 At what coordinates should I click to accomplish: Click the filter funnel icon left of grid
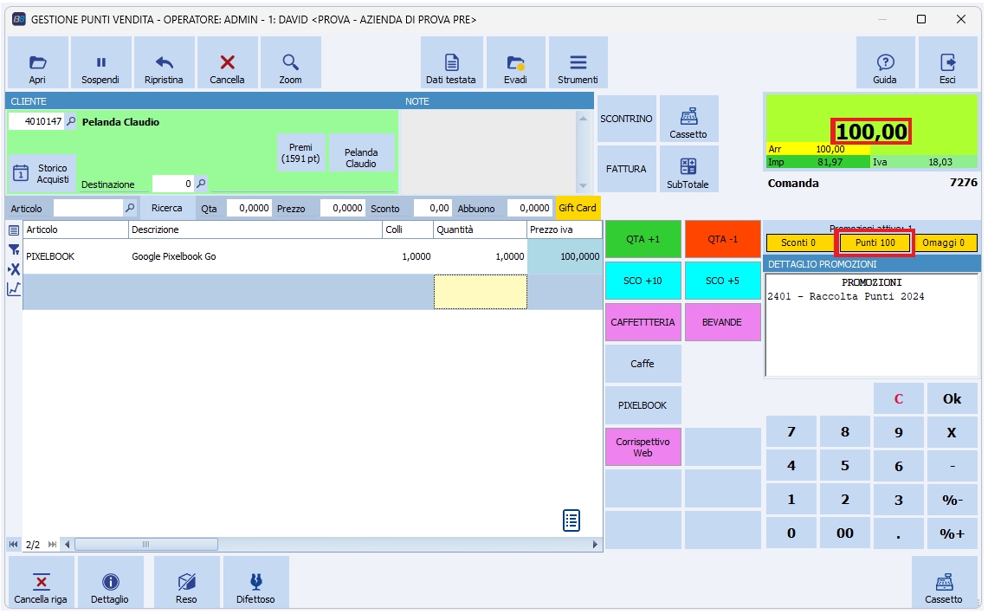(x=14, y=249)
